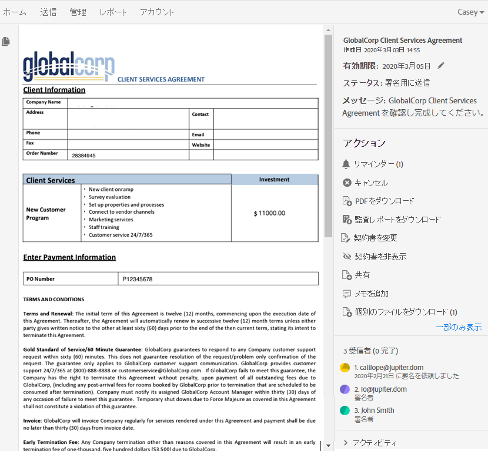488x451 pixels.
Task: Click the GlobalCorp Client Services Agreement title
Action: tap(402, 41)
